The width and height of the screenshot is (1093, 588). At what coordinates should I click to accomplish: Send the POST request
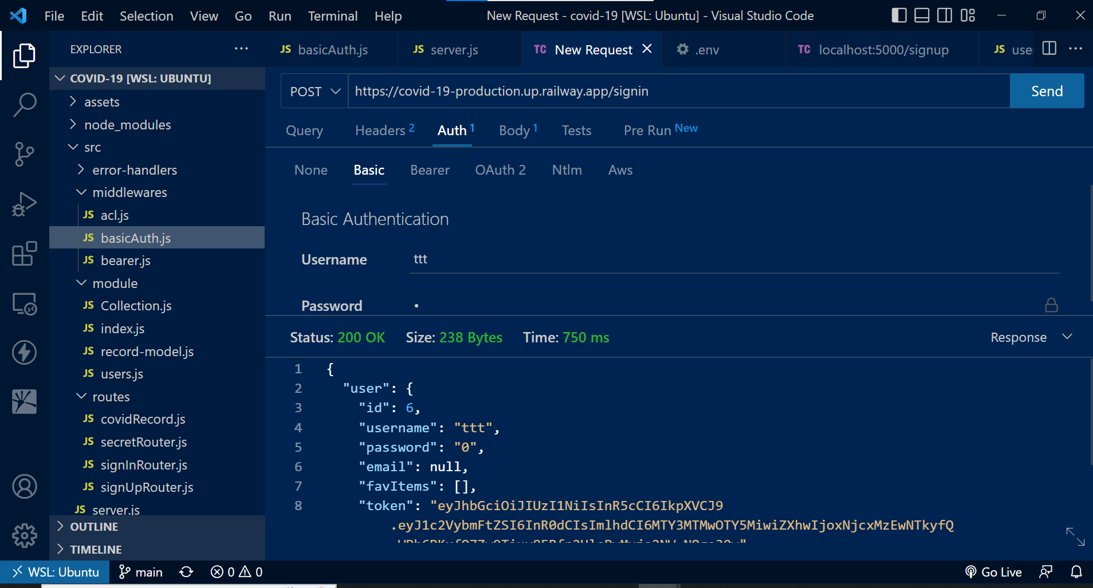[1047, 91]
